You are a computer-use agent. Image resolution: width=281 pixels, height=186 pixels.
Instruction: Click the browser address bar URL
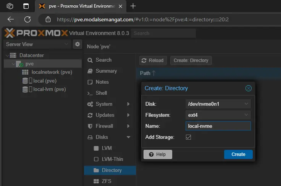point(143,19)
